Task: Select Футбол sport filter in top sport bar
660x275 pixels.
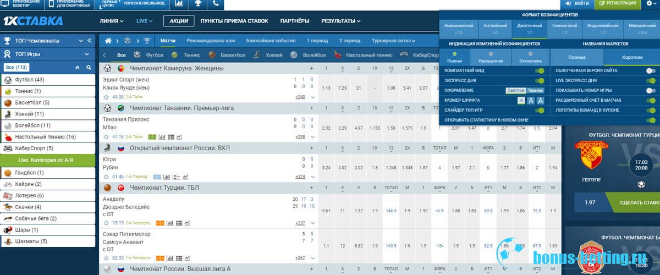Action: [x=150, y=55]
